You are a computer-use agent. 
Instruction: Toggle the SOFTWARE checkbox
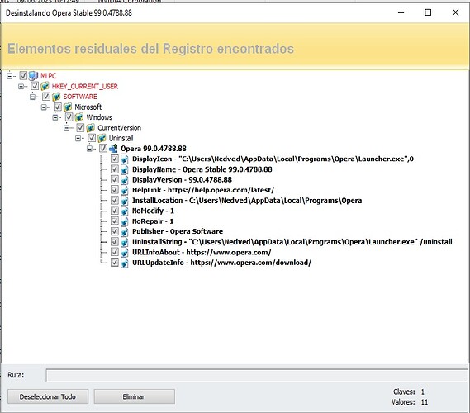46,97
